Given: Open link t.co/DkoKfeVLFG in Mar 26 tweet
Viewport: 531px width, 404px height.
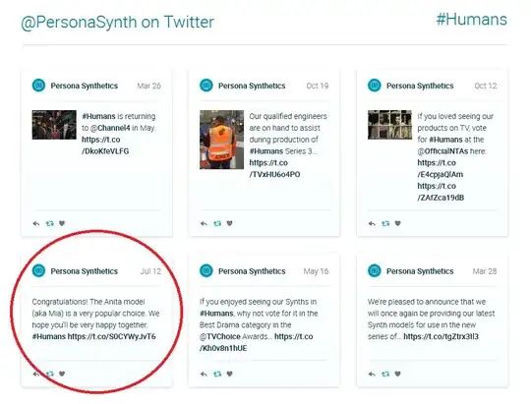Looking at the screenshot, I should (105, 145).
